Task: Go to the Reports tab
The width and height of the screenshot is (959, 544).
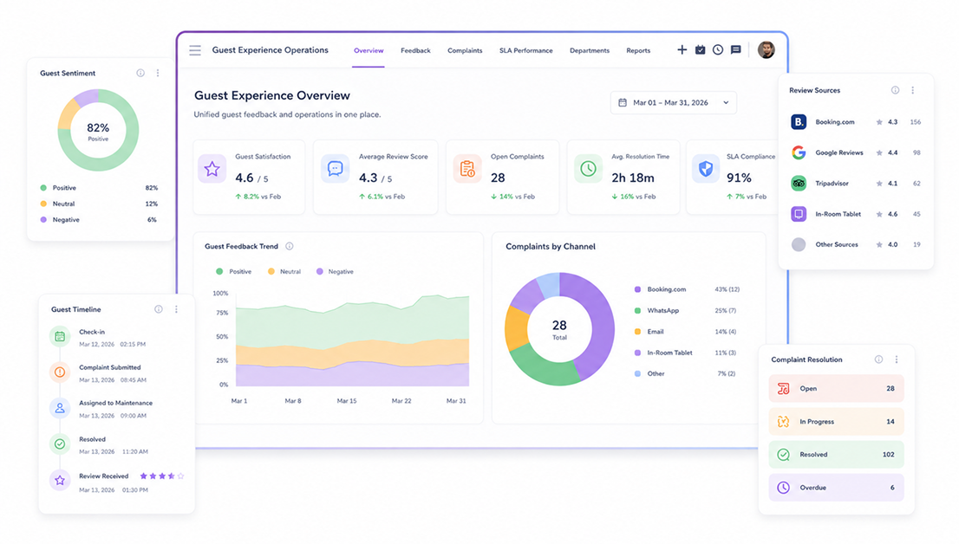Action: (x=638, y=51)
